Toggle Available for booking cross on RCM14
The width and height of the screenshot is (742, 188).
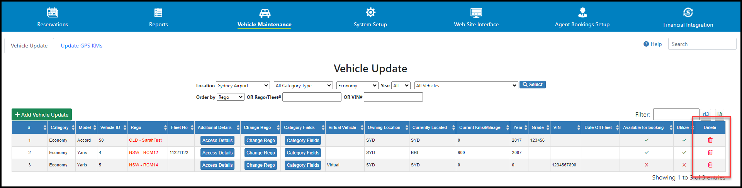[647, 165]
